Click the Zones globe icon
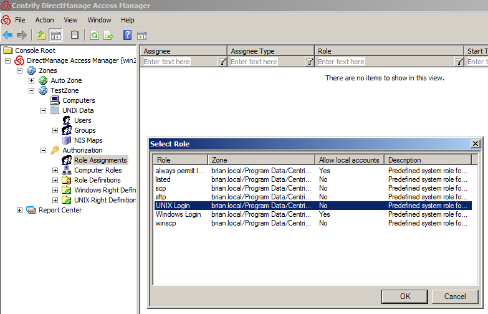488x314 pixels. pos(31,70)
